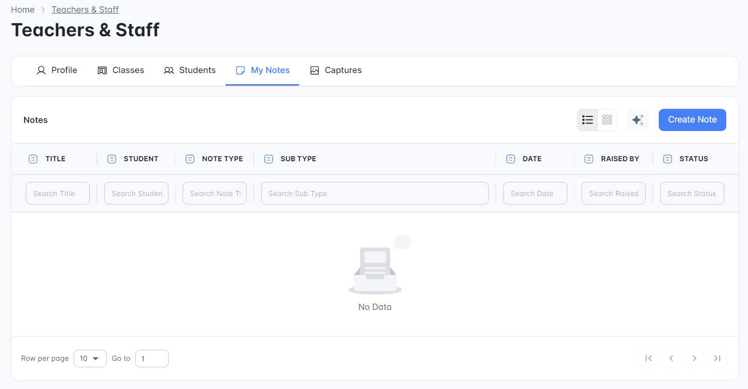Expand the SUB TYPE column options
This screenshot has height=389, width=748.
coord(268,159)
